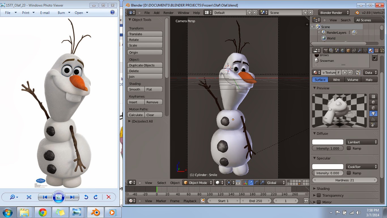Click the Duplicate Objects button
Viewport: 387px width, 218px height.
point(145,65)
